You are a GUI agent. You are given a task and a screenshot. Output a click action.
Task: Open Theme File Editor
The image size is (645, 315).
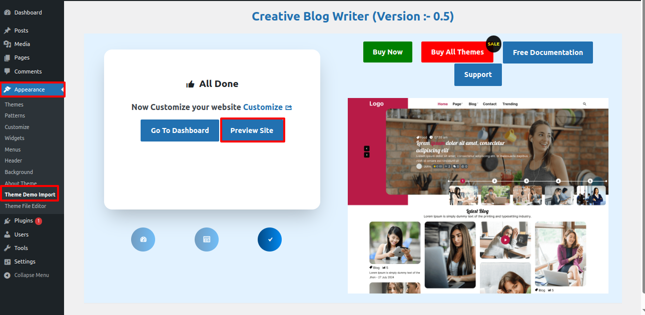pyautogui.click(x=26, y=206)
